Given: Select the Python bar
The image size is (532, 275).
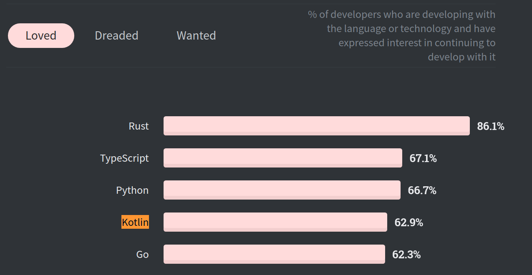Looking at the screenshot, I should click(282, 190).
